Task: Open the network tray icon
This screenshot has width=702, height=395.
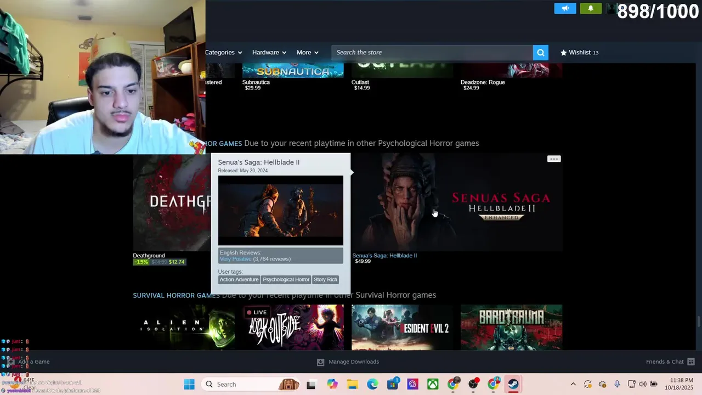Action: pyautogui.click(x=632, y=385)
